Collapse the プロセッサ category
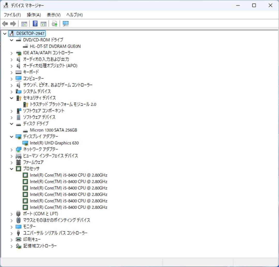279x267 pixels. coord(11,168)
